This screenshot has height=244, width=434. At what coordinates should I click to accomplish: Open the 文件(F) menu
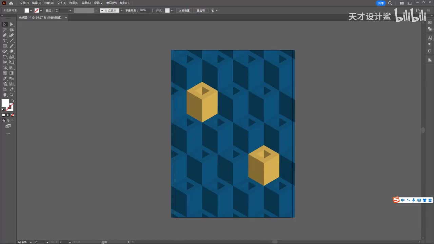(24, 3)
